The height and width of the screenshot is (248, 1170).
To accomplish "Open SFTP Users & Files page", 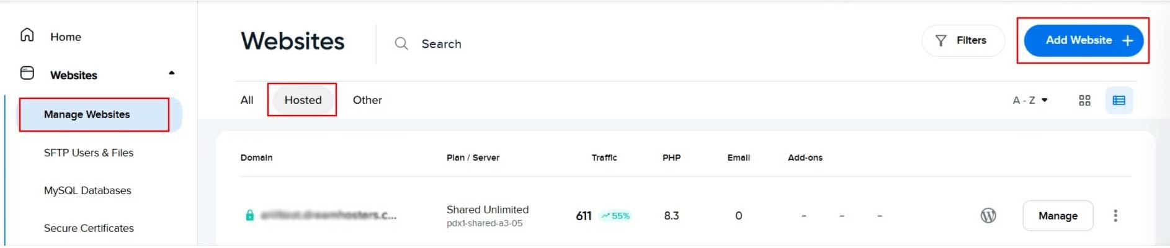I will point(89,153).
